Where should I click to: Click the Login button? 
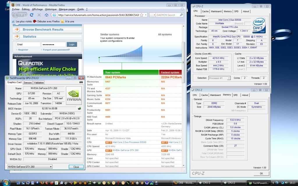[x=72, y=44]
